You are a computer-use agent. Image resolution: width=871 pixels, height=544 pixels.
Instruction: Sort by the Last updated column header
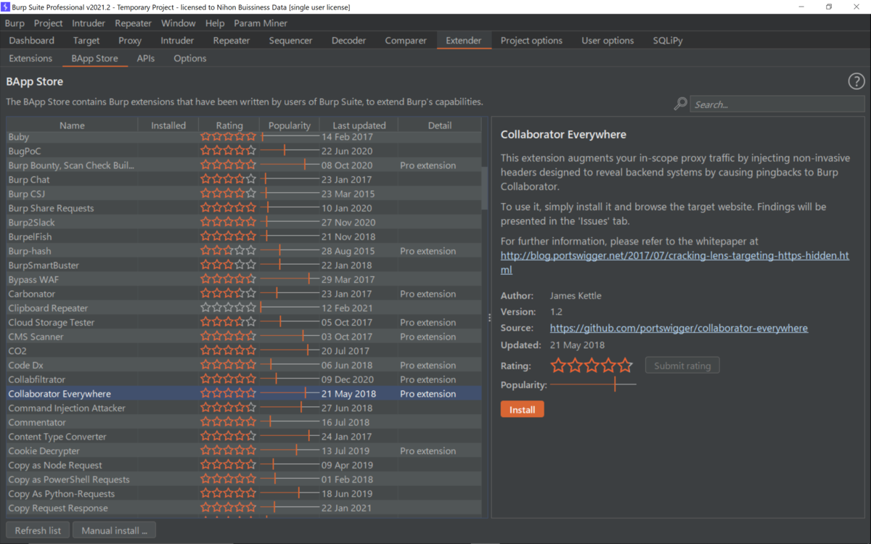(359, 125)
